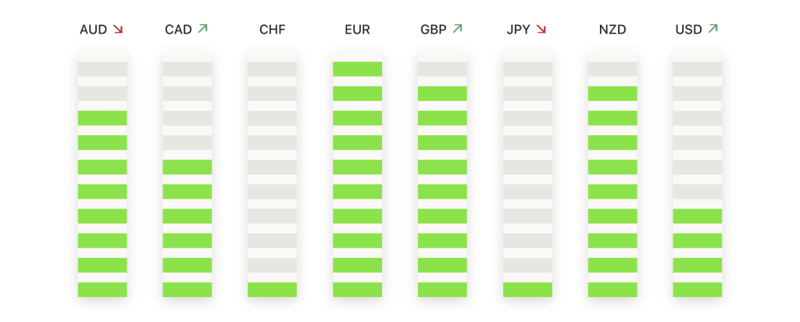This screenshot has width=800, height=322.
Task: Click the GBP currency label
Action: click(x=433, y=30)
